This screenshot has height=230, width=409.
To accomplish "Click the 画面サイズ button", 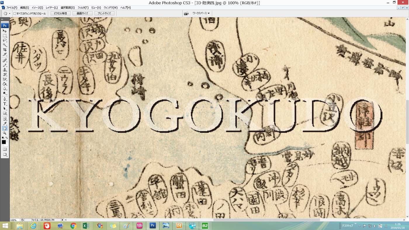I will (82, 13).
